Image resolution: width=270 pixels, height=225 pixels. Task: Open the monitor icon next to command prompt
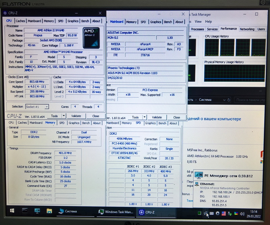coord(37,211)
